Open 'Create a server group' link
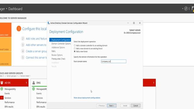The height and width of the screenshot is (109, 194). point(36,51)
